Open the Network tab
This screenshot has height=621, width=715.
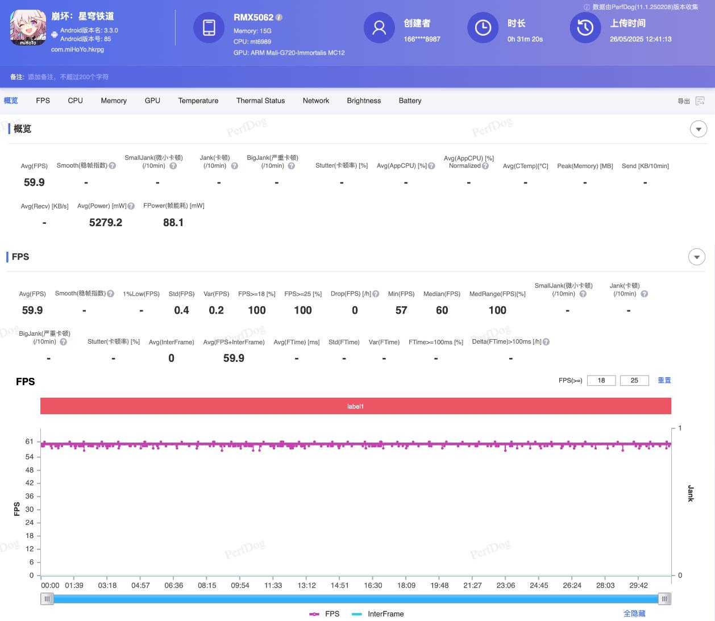point(316,101)
